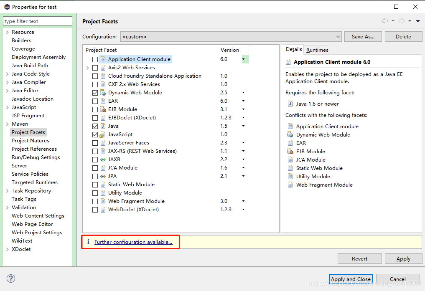
Task: Click the WebDoclet (XDoclet) facet icon
Action: pyautogui.click(x=103, y=210)
